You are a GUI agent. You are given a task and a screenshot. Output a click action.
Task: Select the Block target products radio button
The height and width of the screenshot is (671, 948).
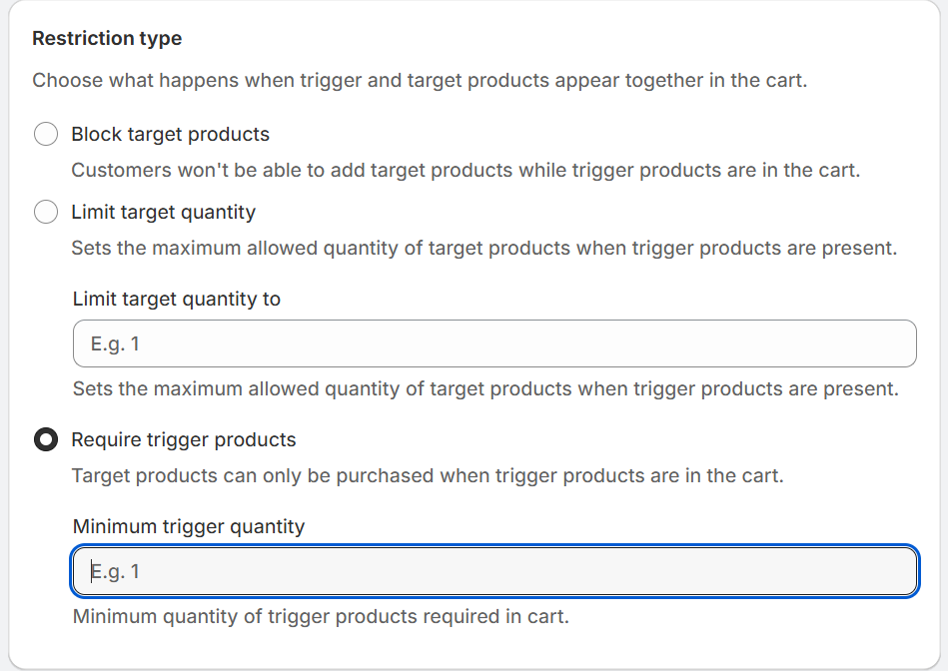tap(46, 134)
